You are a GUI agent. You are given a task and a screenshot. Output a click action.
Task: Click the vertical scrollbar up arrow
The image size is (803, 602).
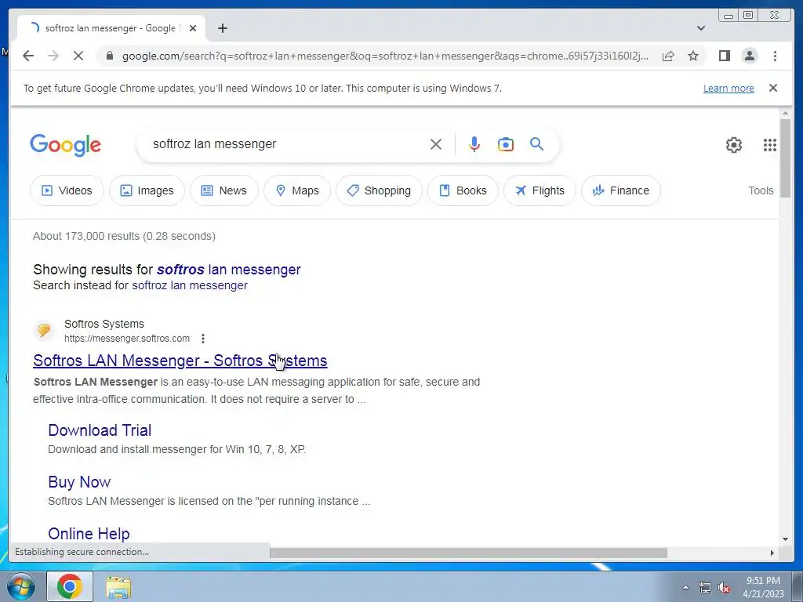(x=785, y=113)
